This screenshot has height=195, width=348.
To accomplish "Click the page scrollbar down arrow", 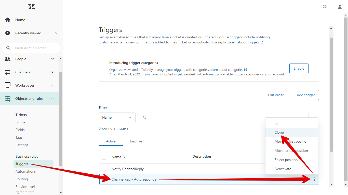I will point(346,185).
